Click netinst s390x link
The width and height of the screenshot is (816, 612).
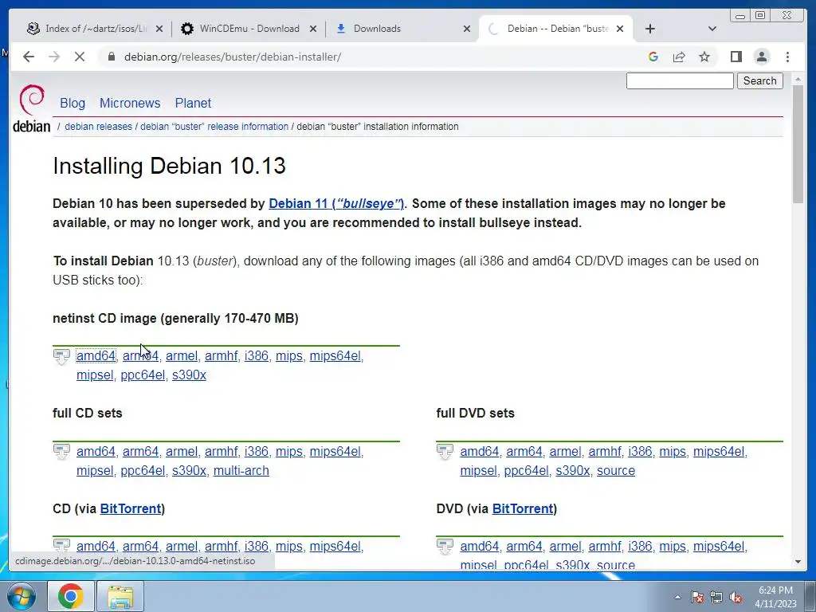coord(189,375)
